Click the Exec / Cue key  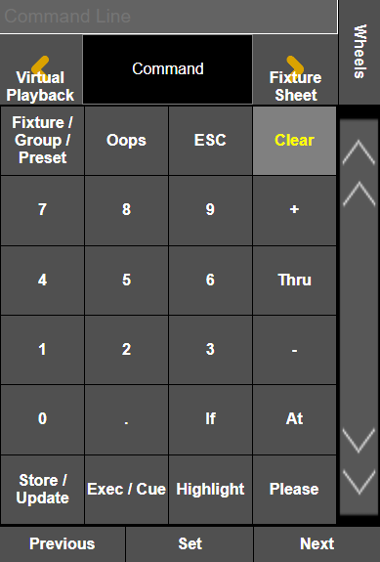(126, 490)
